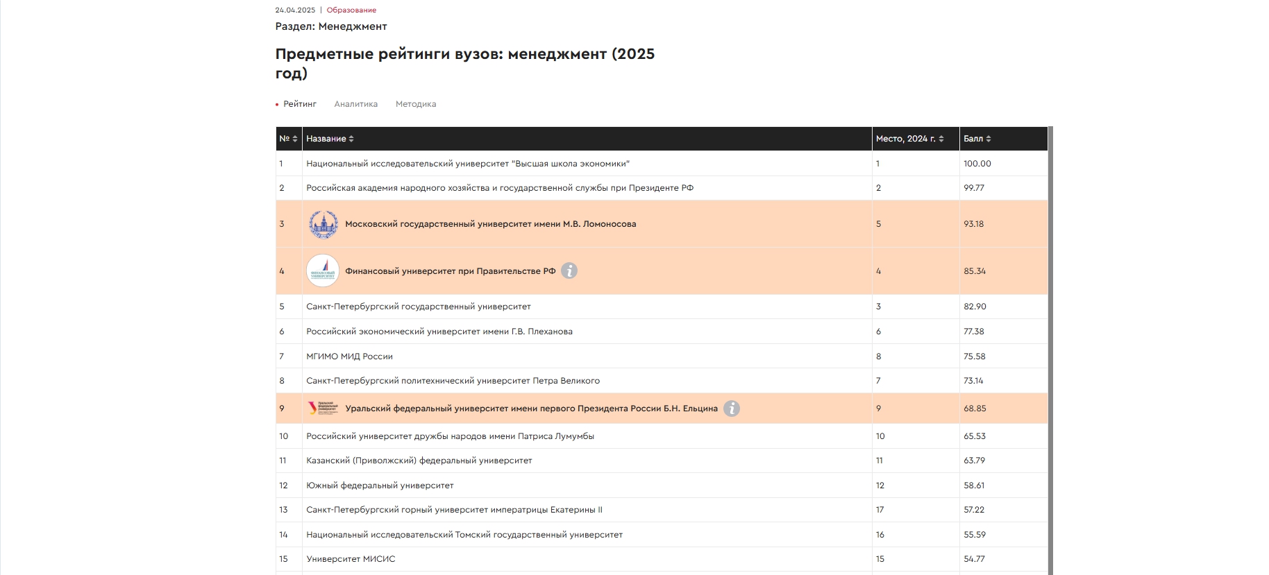1269x575 pixels.
Task: Click Раздел: Менеджмент text
Action: click(331, 26)
